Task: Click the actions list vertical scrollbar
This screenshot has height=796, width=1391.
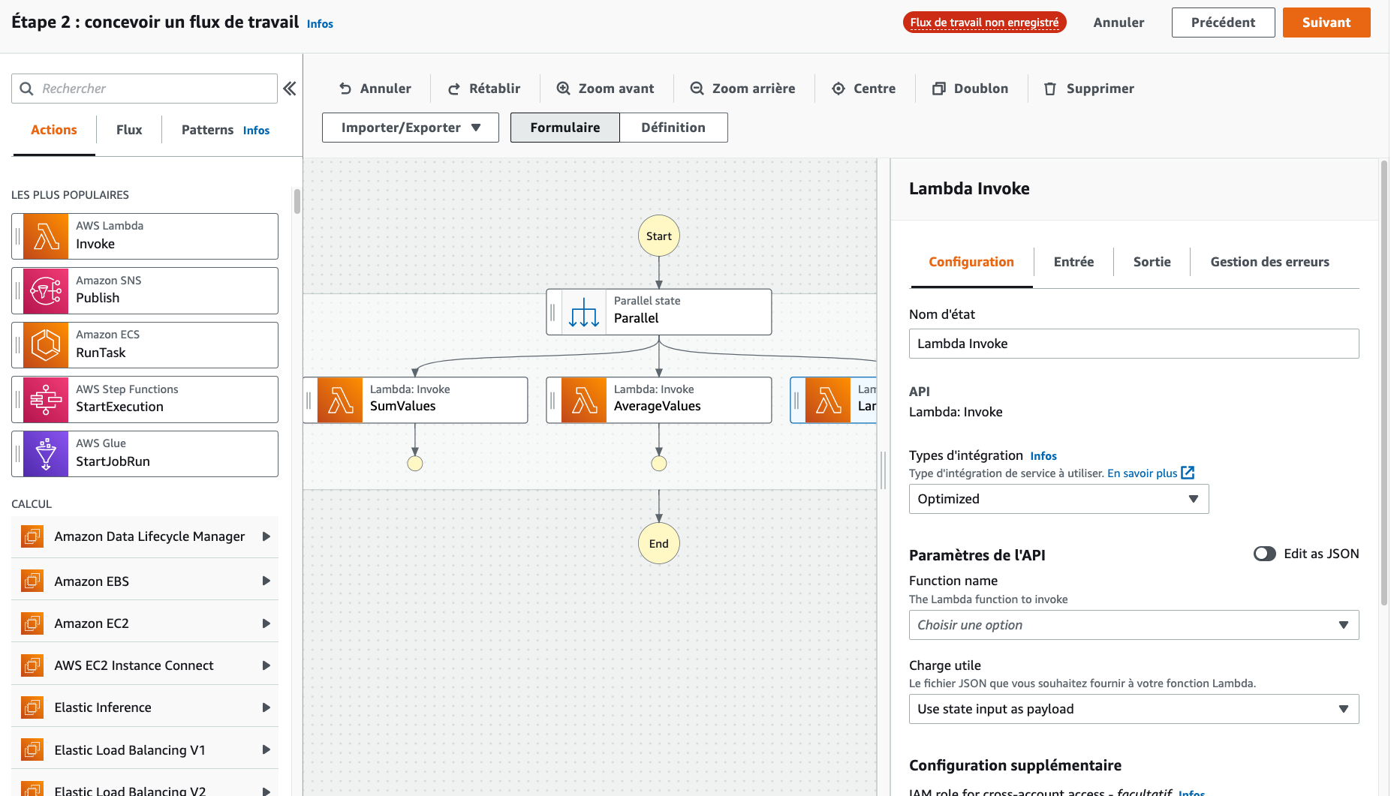Action: 297,201
